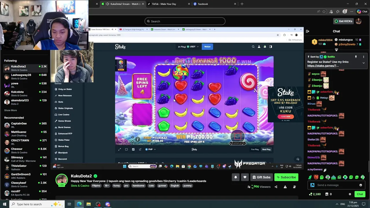Click the report warning triangle icon
This screenshot has width=370, height=208.
click(x=285, y=187)
